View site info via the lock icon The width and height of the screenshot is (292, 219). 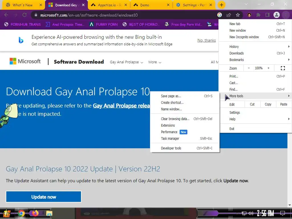click(36, 15)
